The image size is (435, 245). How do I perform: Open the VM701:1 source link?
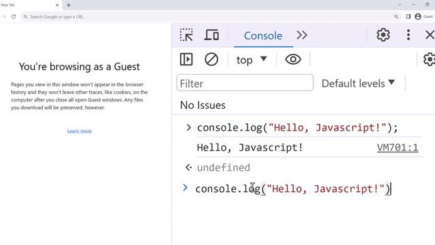coord(397,148)
